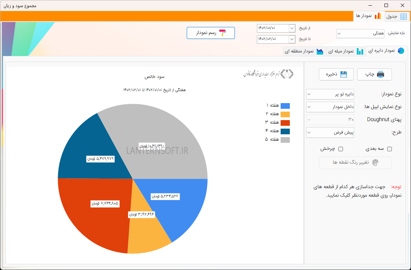Click the floppy disk save icon
Screen dimensions: 411x270
[343, 74]
